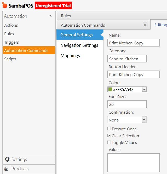
Task: Enable the Toggle Values checkbox
Action: (x=109, y=142)
